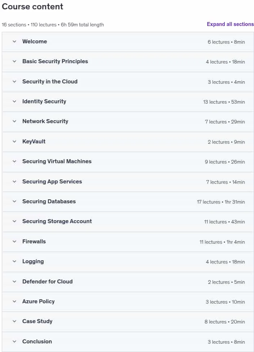Expand Basic Security Principles chevron
Screen dimensions: 254x352
tap(14, 61)
